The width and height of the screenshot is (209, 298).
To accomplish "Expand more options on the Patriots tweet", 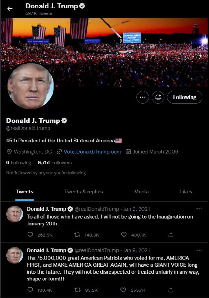I will (199, 250).
